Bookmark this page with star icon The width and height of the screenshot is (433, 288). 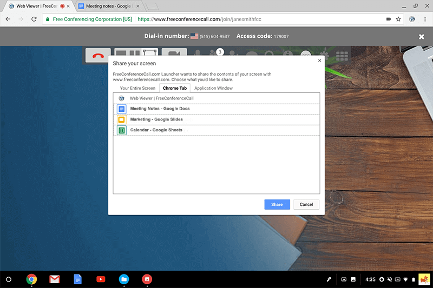tap(398, 19)
